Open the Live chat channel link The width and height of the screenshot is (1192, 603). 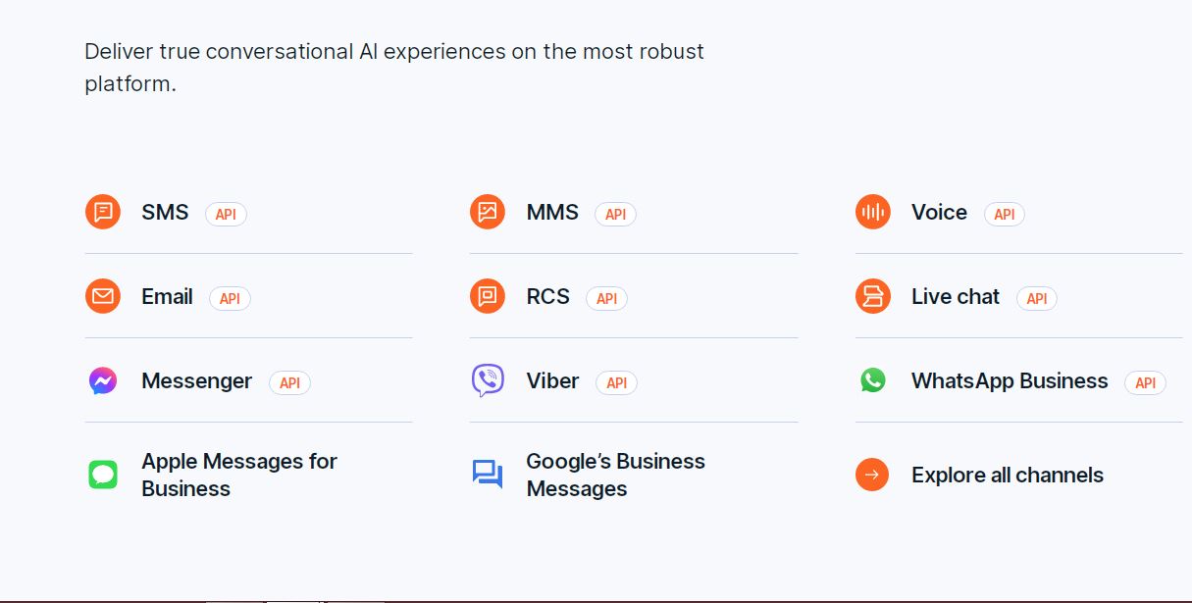coord(955,296)
